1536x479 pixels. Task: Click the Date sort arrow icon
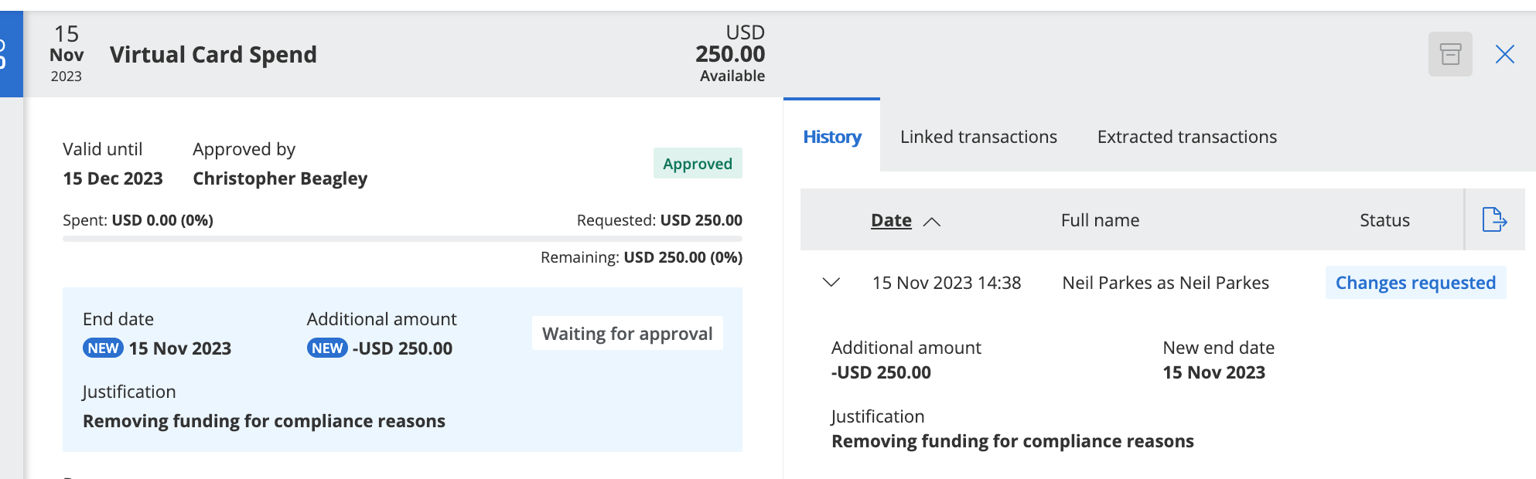(x=932, y=222)
